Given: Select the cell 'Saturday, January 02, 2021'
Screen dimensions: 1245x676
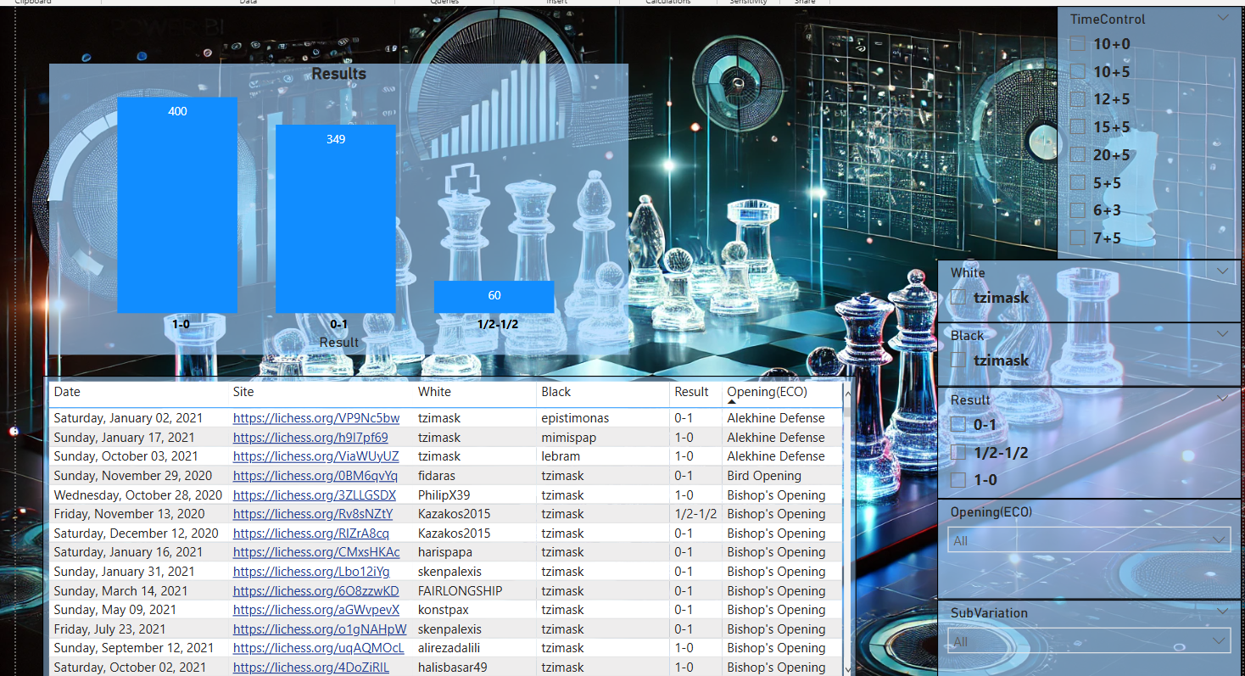Looking at the screenshot, I should click(129, 418).
